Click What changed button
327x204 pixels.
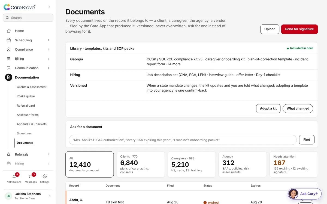pos(298,108)
